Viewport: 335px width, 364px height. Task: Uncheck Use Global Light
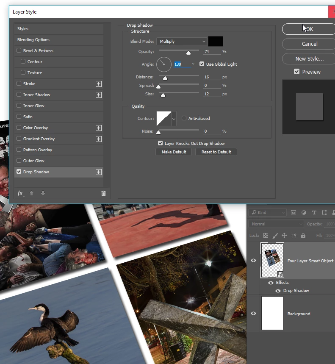click(202, 64)
